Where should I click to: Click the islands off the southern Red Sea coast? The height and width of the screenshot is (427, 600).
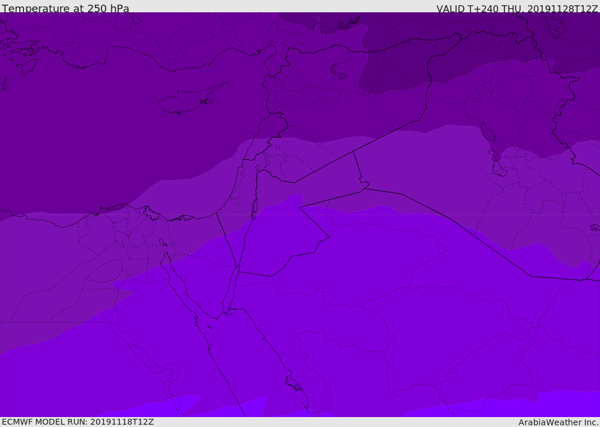point(293,384)
